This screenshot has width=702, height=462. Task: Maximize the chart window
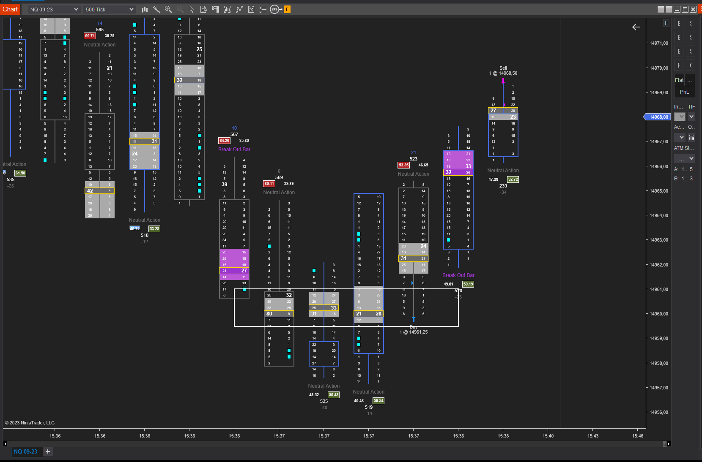coord(685,9)
